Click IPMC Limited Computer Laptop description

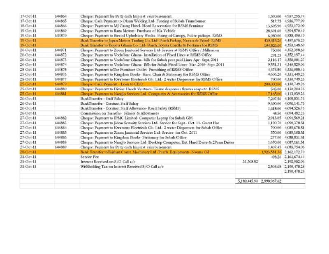click(x=137, y=118)
